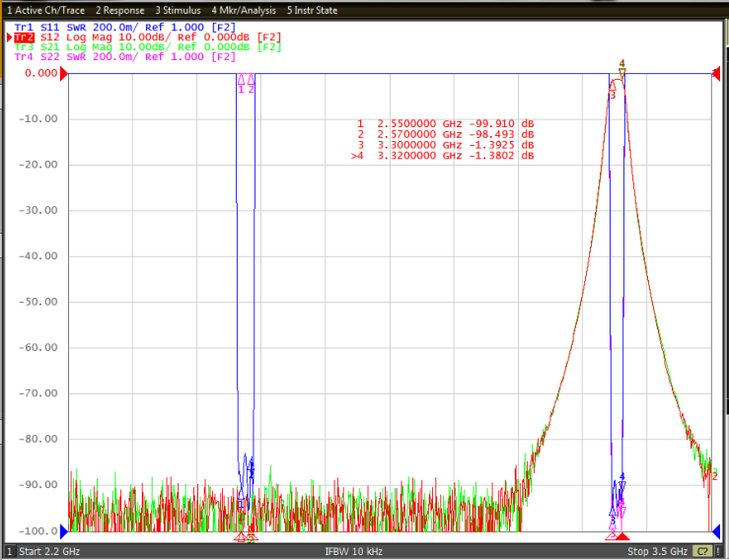Click the IFBW 10 kHz status entry

(353, 552)
